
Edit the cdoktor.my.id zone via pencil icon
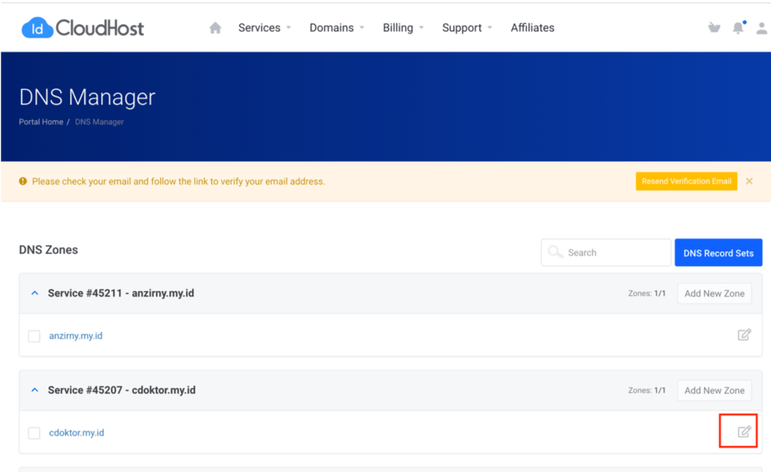(743, 431)
